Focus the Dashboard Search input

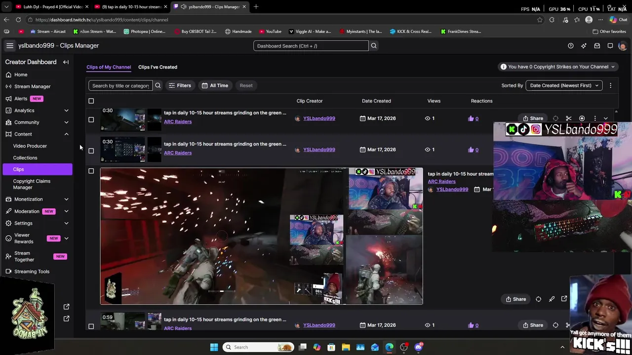click(x=311, y=46)
